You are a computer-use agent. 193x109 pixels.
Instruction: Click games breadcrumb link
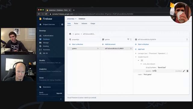click(x=77, y=34)
